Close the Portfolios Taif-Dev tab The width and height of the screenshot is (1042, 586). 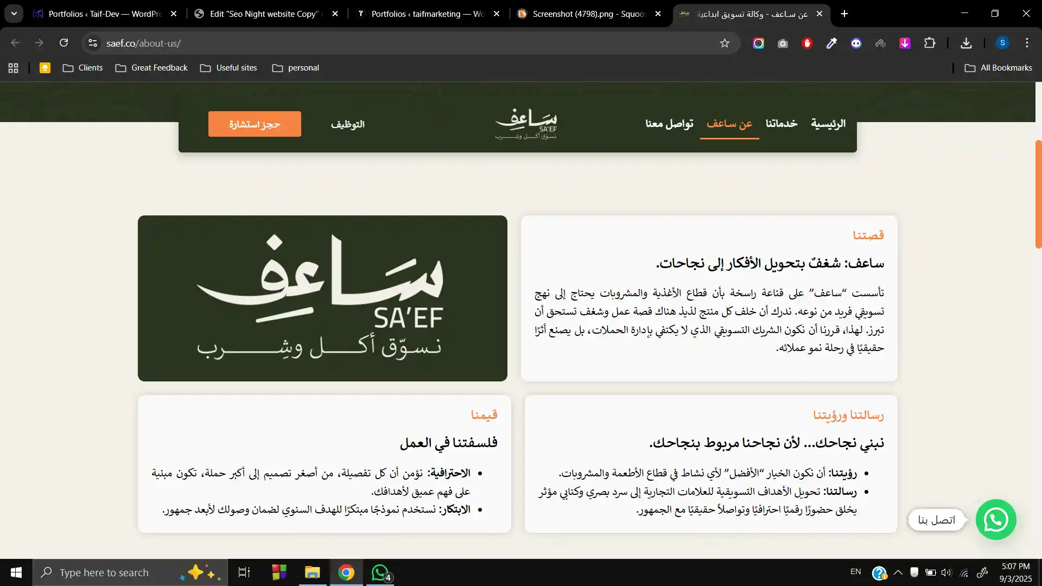(x=174, y=14)
